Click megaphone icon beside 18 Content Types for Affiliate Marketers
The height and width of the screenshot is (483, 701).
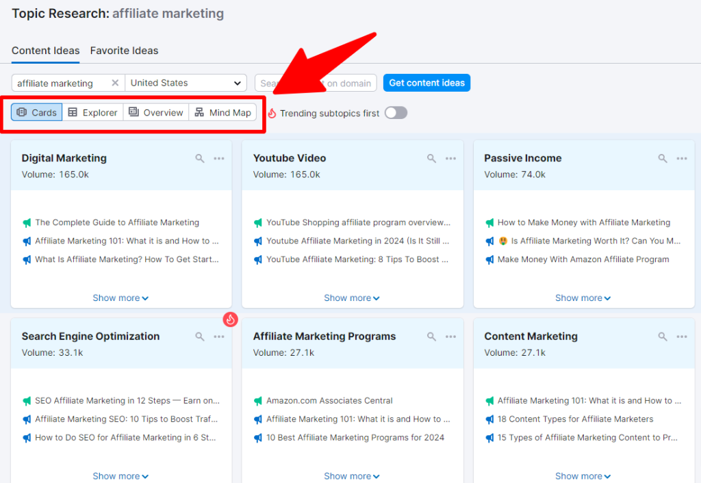(x=489, y=419)
